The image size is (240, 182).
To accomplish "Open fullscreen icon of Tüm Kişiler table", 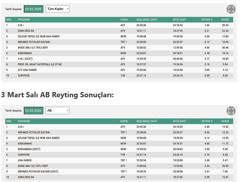I will [231, 9].
